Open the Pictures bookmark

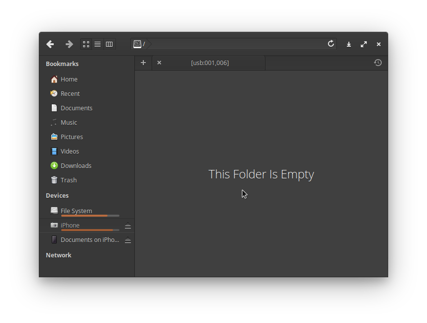point(72,137)
